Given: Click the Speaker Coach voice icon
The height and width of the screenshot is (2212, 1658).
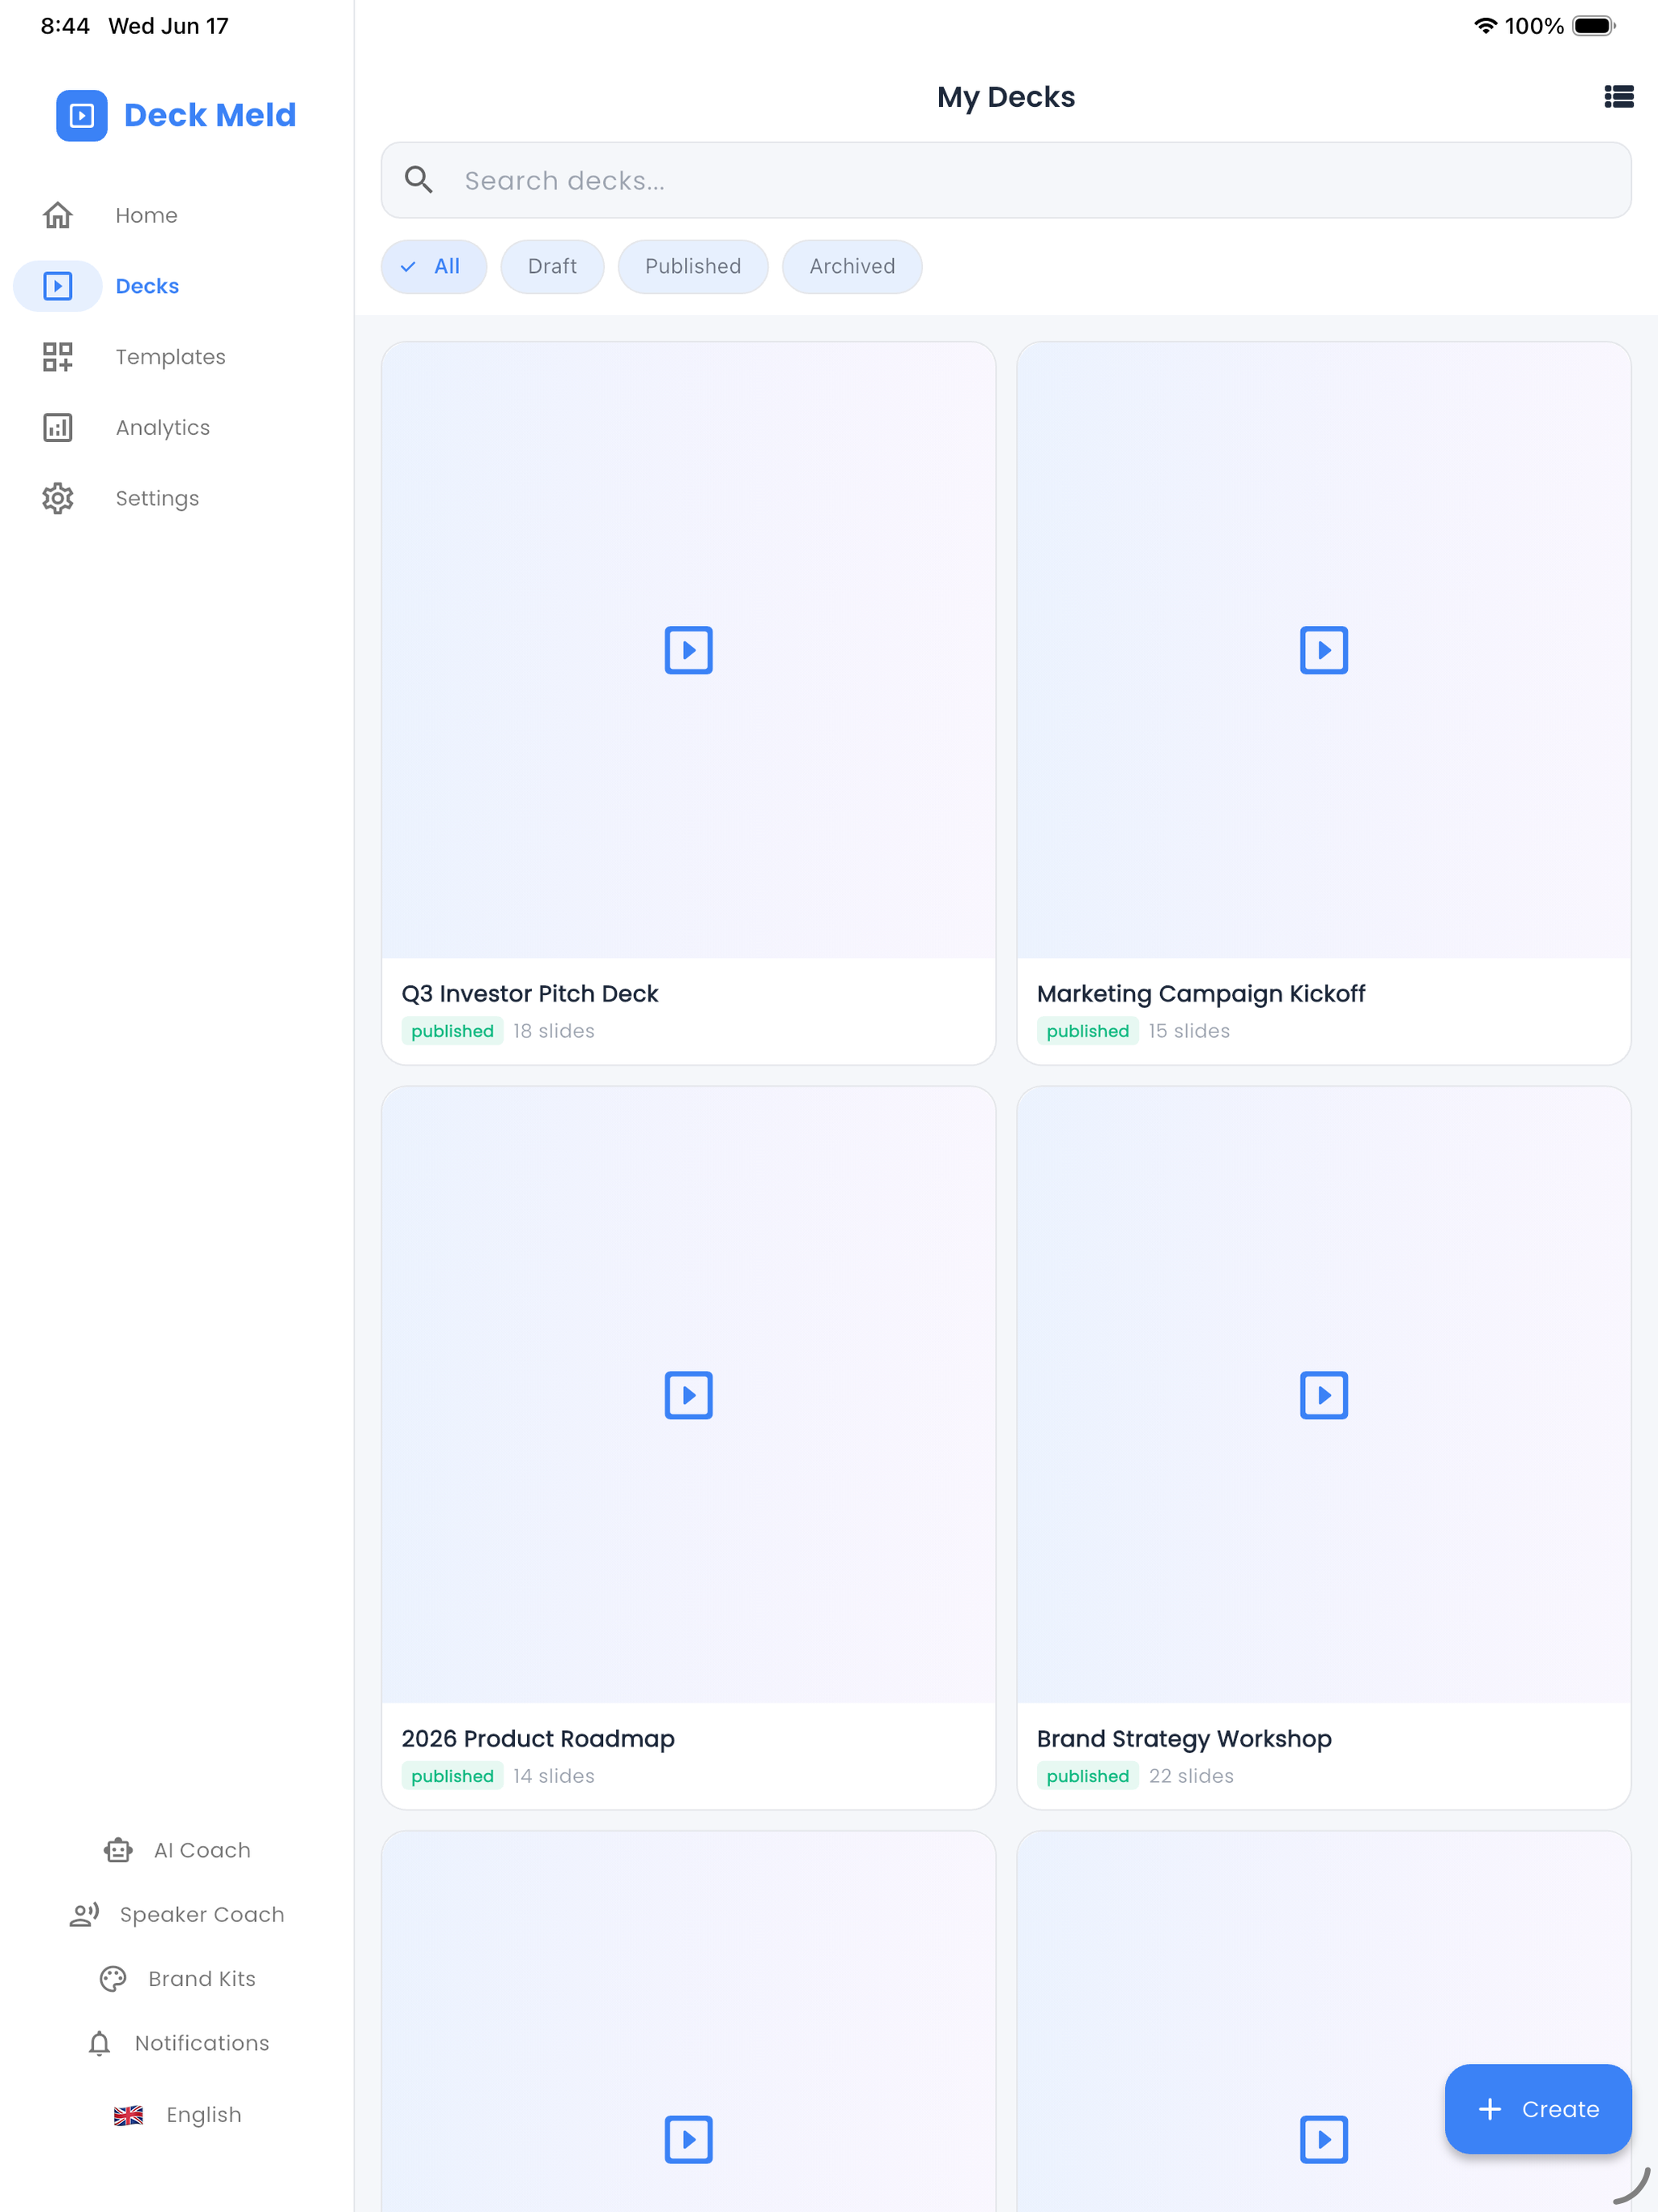Looking at the screenshot, I should pos(84,1914).
